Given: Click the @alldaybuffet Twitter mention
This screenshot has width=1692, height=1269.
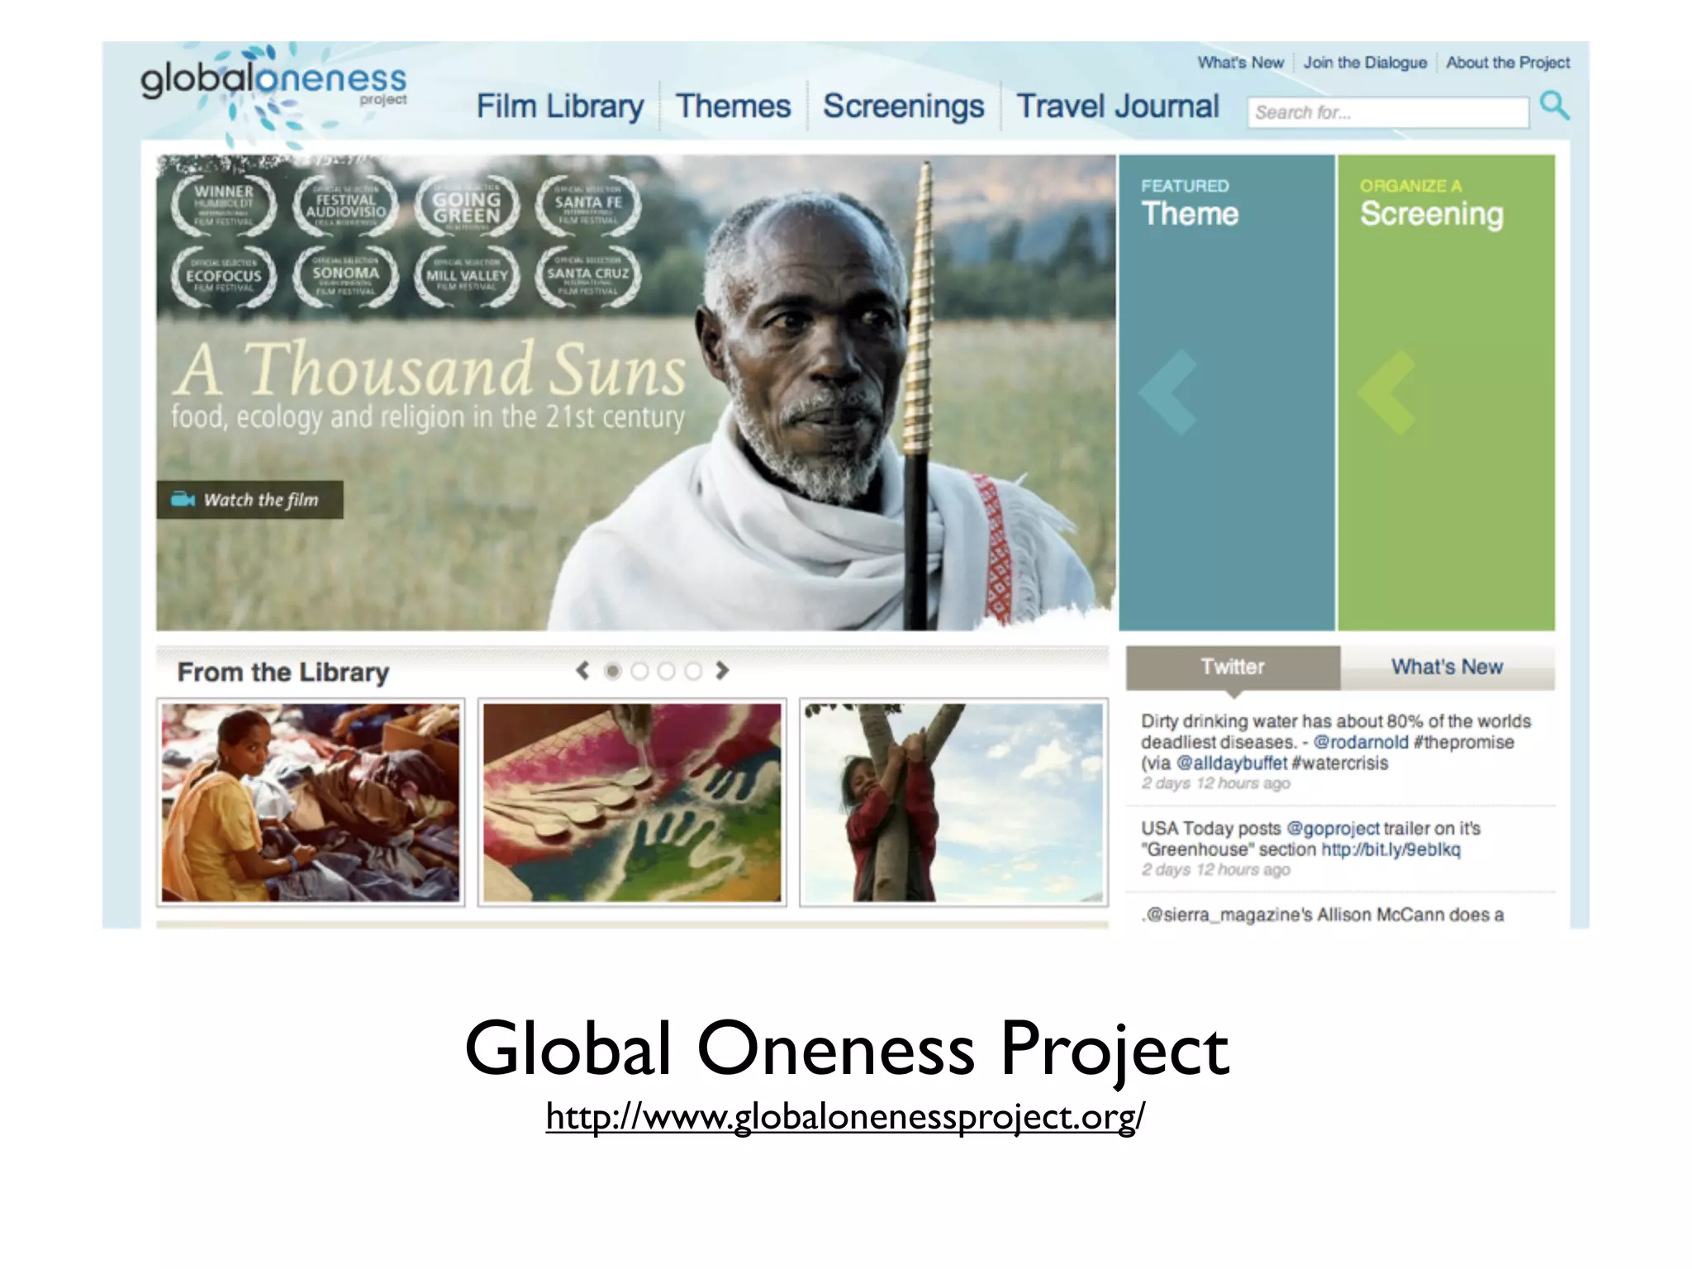Looking at the screenshot, I should click(x=1232, y=763).
